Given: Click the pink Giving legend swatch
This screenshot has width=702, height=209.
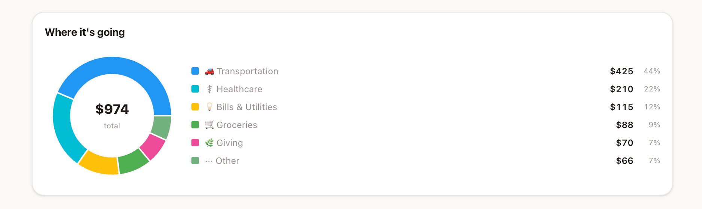Looking at the screenshot, I should click(195, 143).
